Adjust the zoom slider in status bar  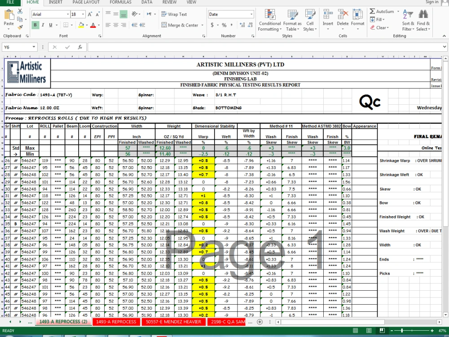pos(402,331)
